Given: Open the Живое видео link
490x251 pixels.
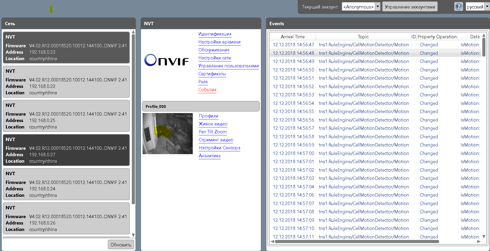Looking at the screenshot, I should (213, 124).
